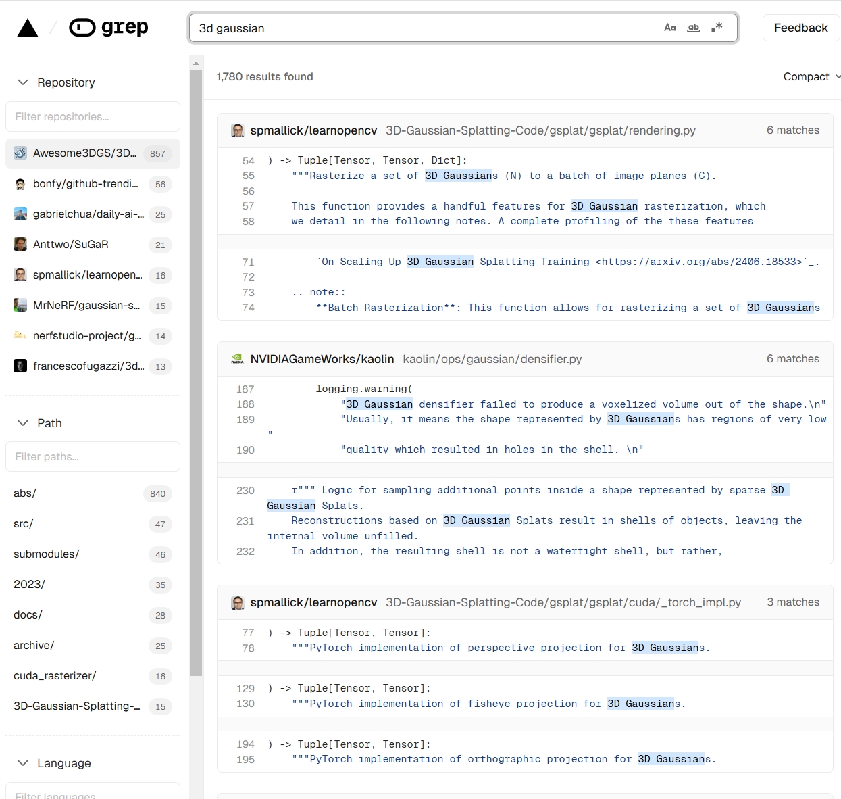Select the Anttwo/SuGaR repository avatar
The height and width of the screenshot is (799, 841).
(20, 245)
